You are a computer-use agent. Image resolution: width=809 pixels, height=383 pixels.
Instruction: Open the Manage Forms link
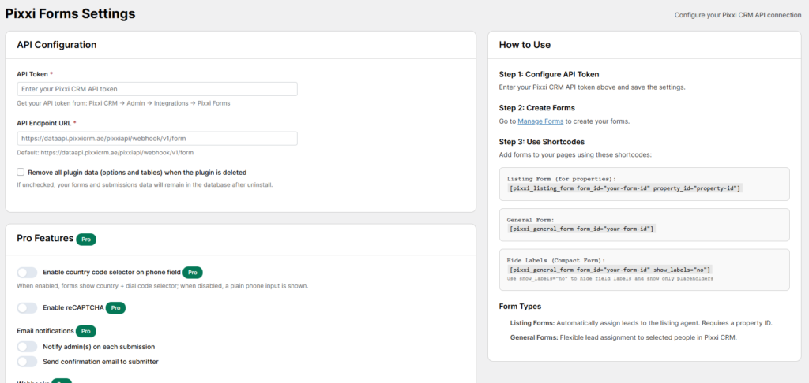click(x=540, y=121)
